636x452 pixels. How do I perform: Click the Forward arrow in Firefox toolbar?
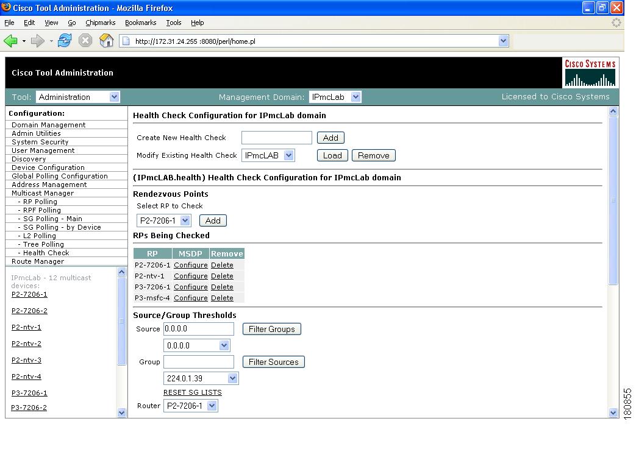[x=37, y=41]
